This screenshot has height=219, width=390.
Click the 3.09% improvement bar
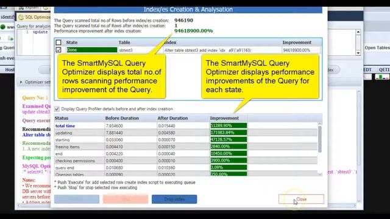(229, 167)
